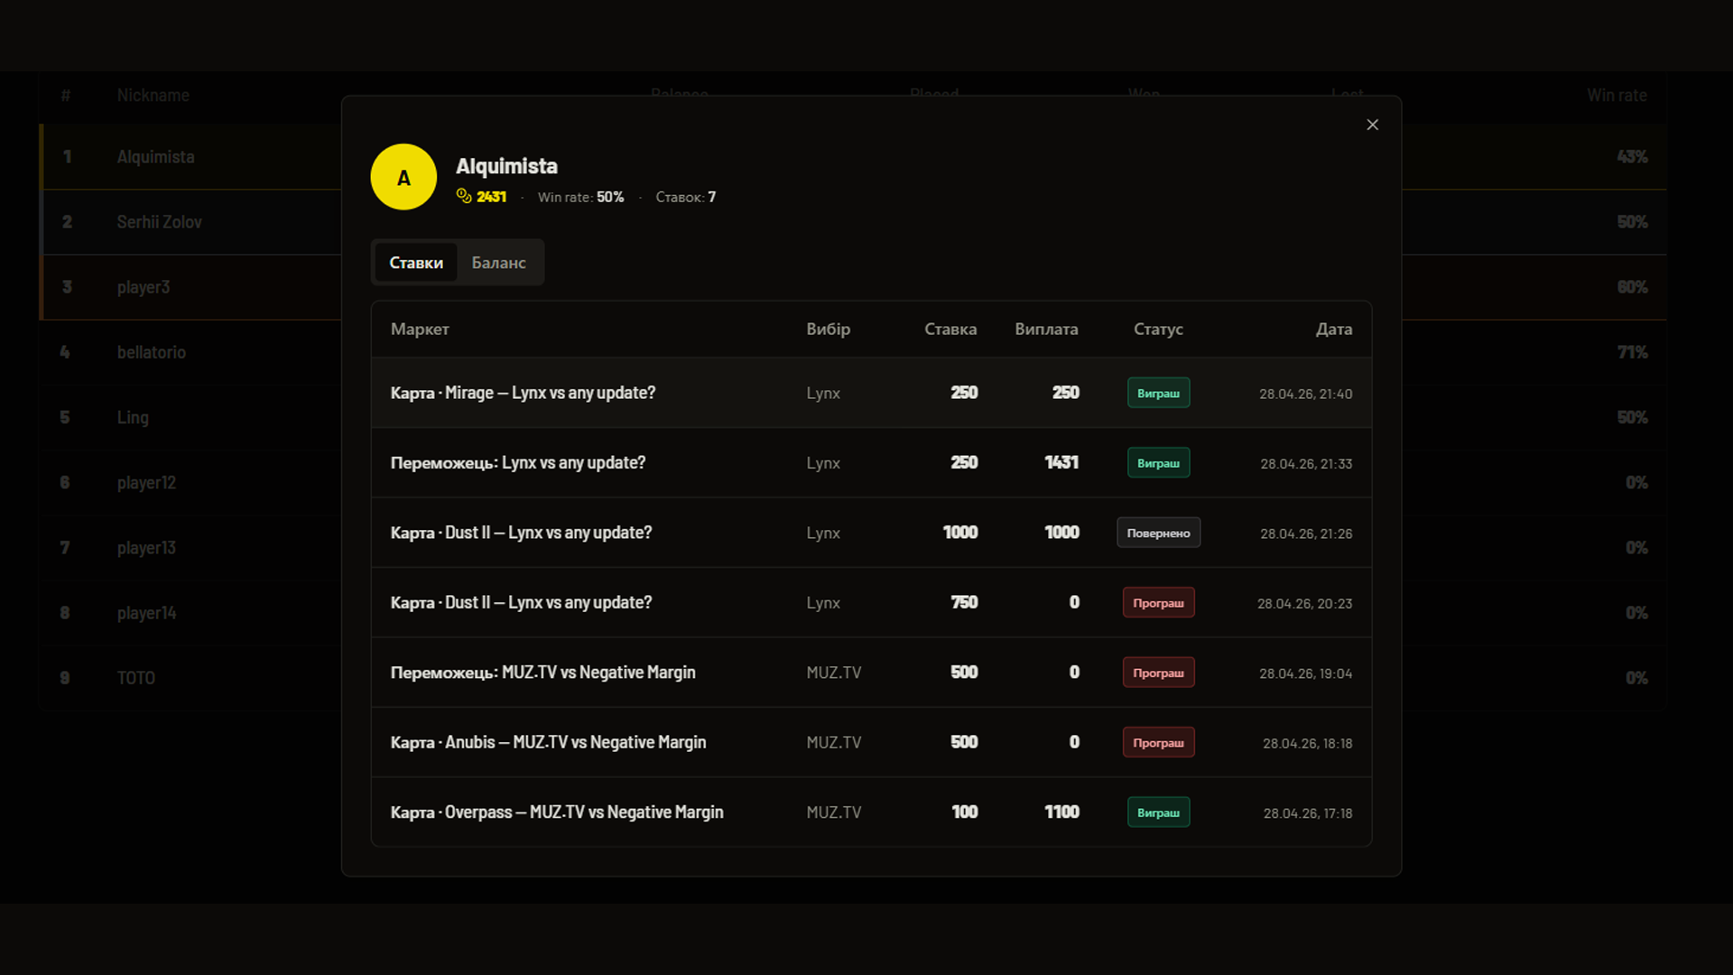Click the Повернено status badge
Image resolution: width=1733 pixels, height=975 pixels.
(x=1158, y=533)
